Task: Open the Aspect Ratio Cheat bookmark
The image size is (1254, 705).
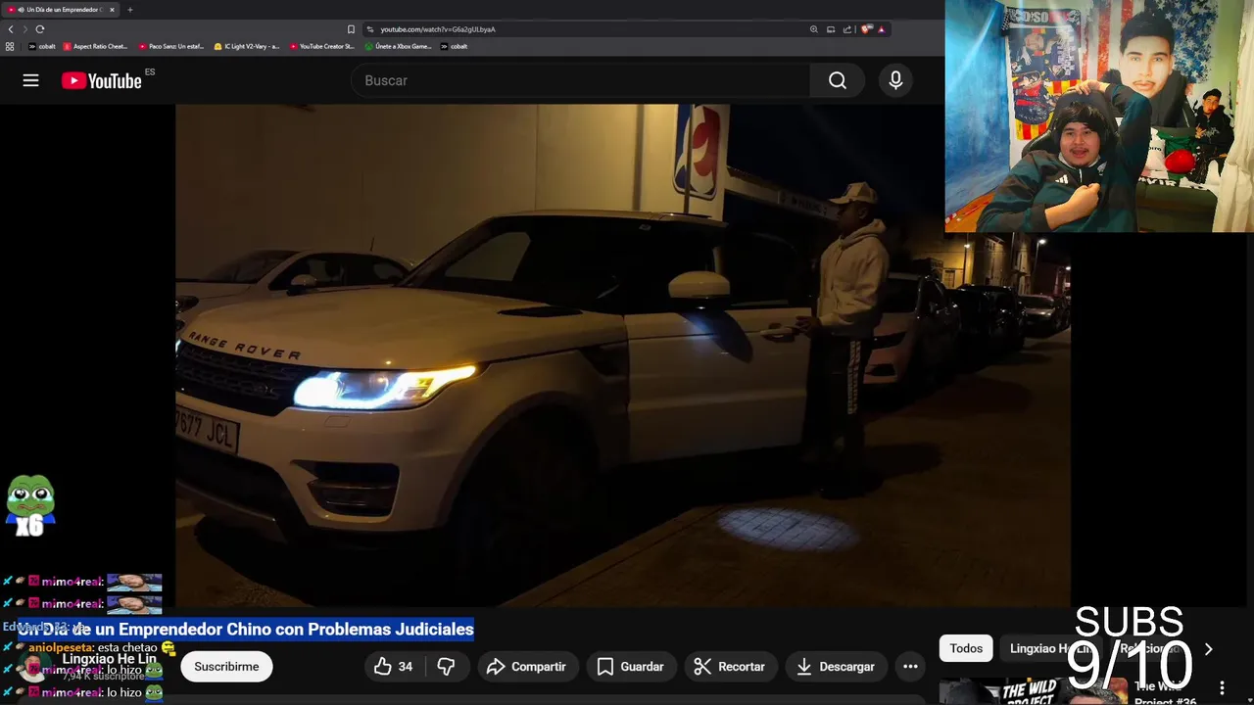Action: click(x=95, y=46)
